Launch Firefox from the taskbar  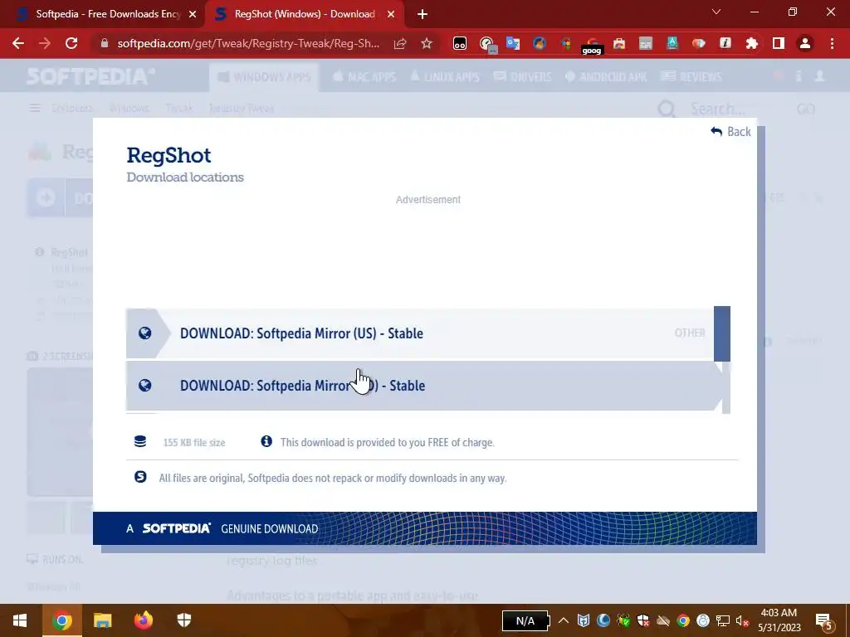pyautogui.click(x=143, y=620)
